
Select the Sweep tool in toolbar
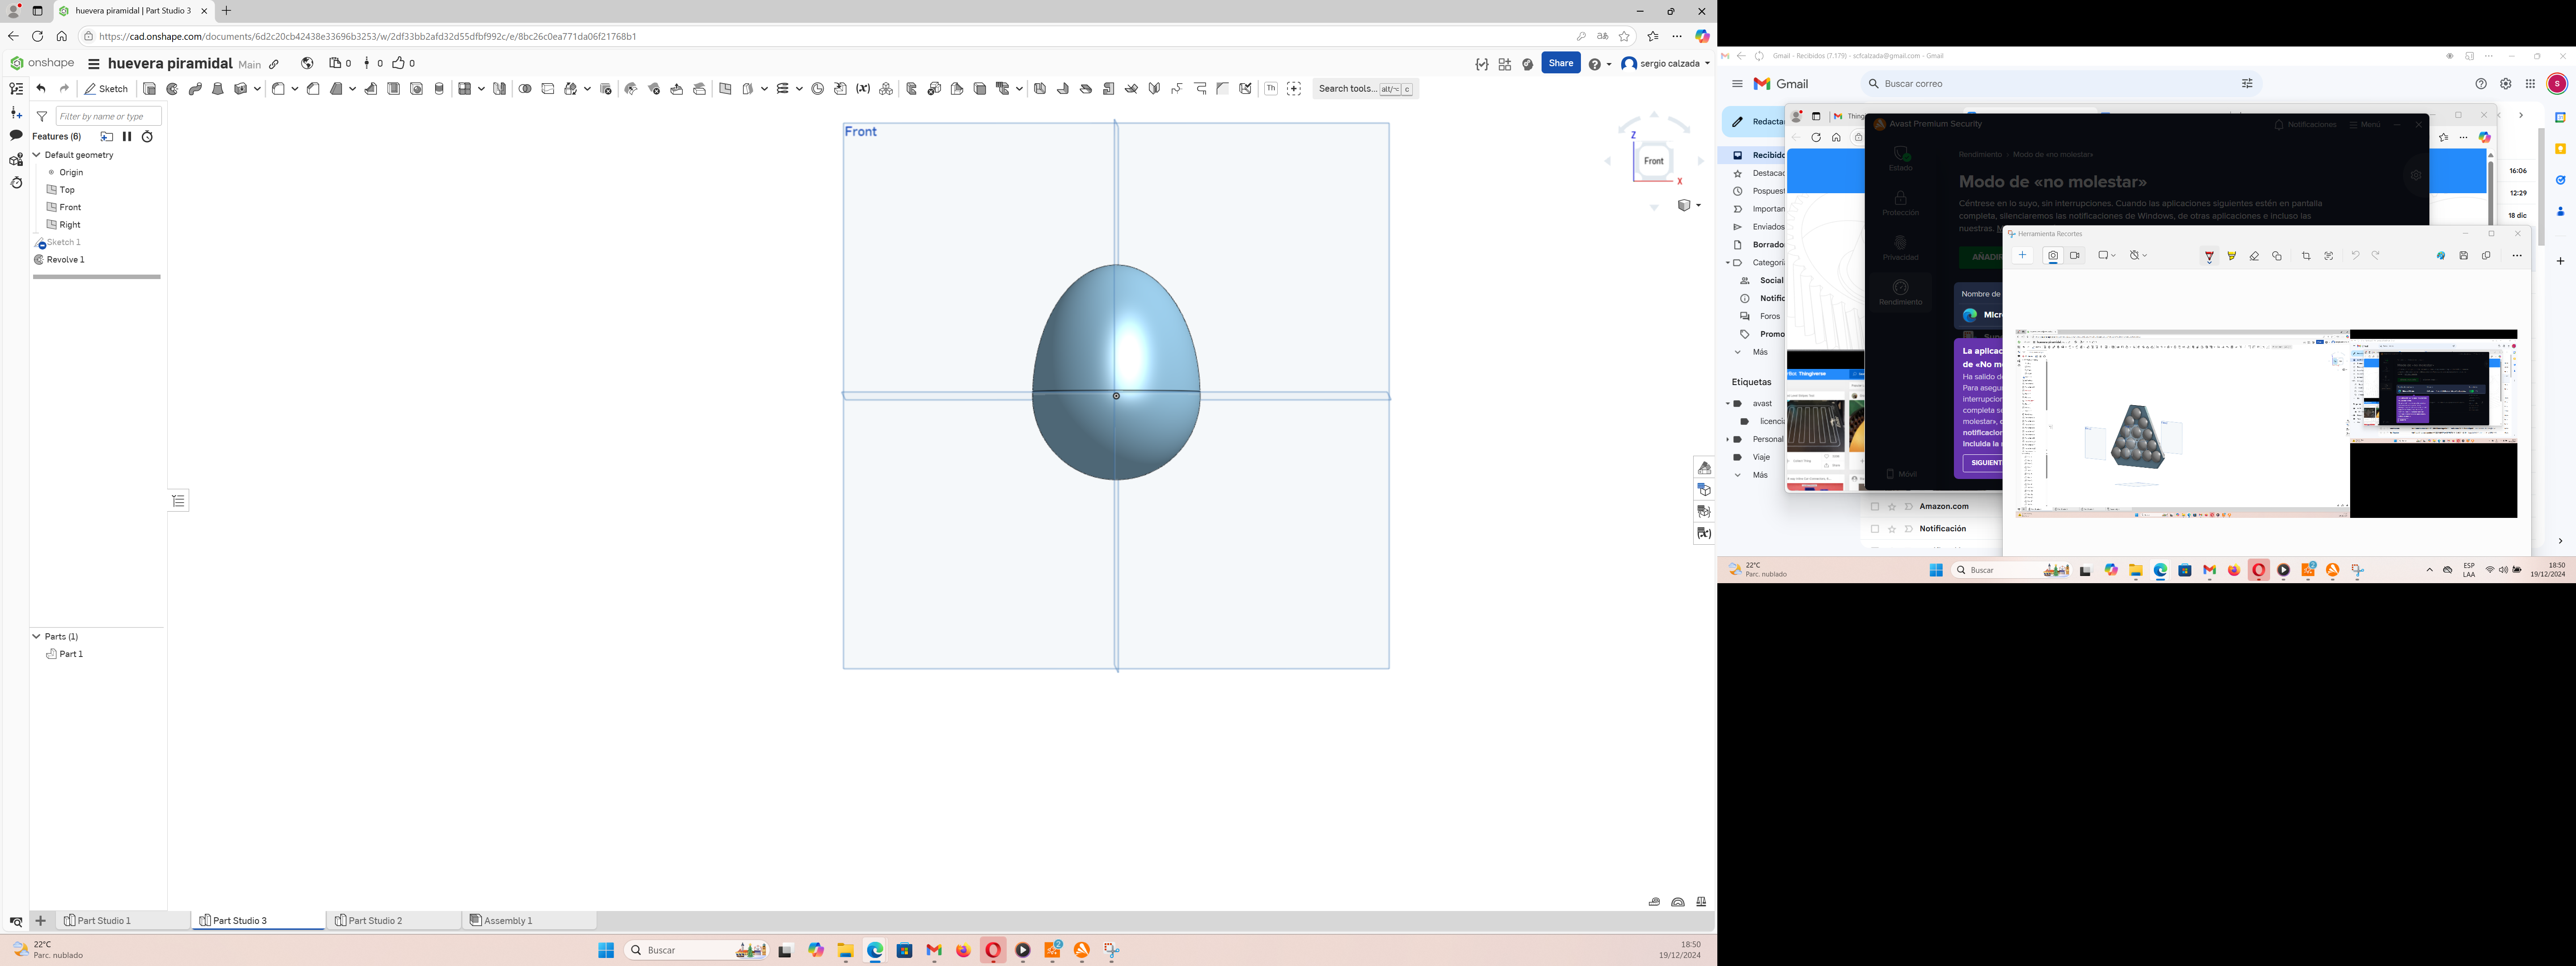(x=195, y=89)
